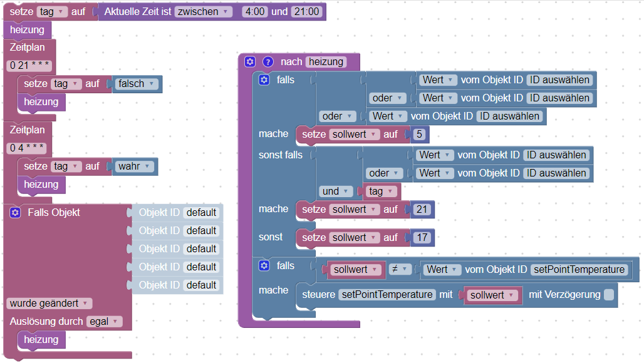Open the ≠ comparison operator dropdown
Viewport: 644px width, 363px height.
pos(400,270)
